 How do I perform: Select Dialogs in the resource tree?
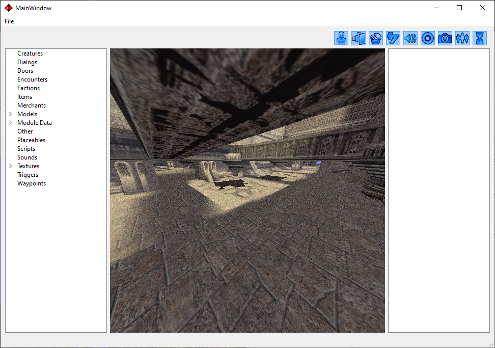27,62
